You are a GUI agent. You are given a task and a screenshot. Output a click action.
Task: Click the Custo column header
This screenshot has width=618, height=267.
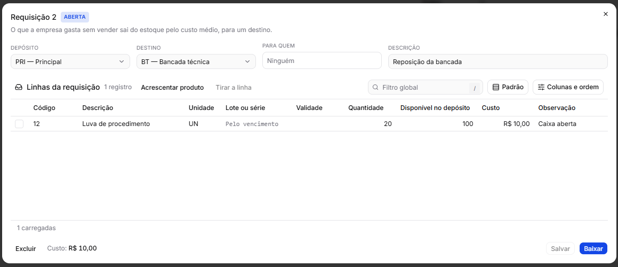(491, 108)
